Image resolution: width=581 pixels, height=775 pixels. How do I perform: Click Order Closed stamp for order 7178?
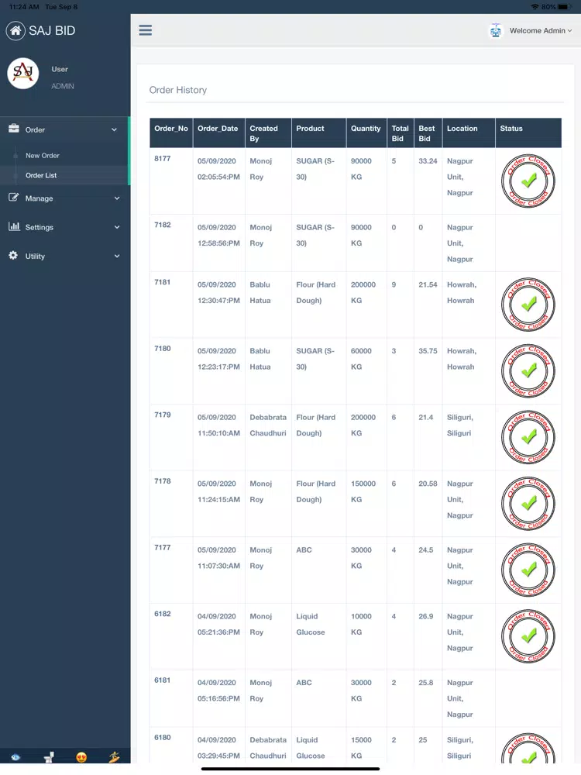[528, 503]
